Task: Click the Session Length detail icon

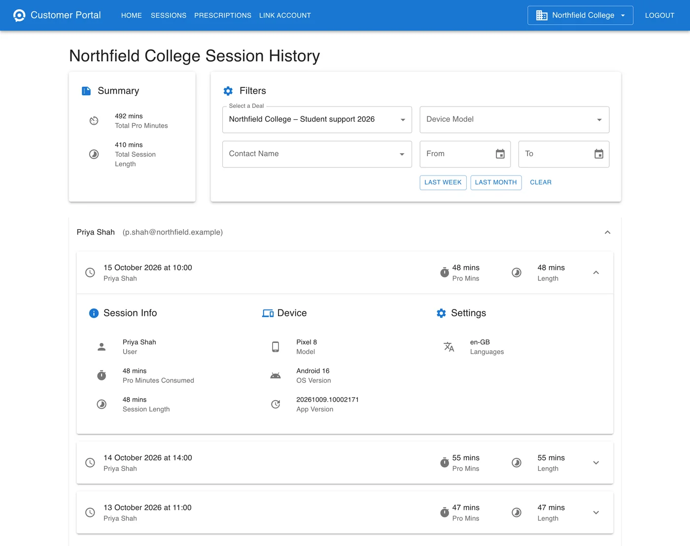Action: (x=102, y=405)
